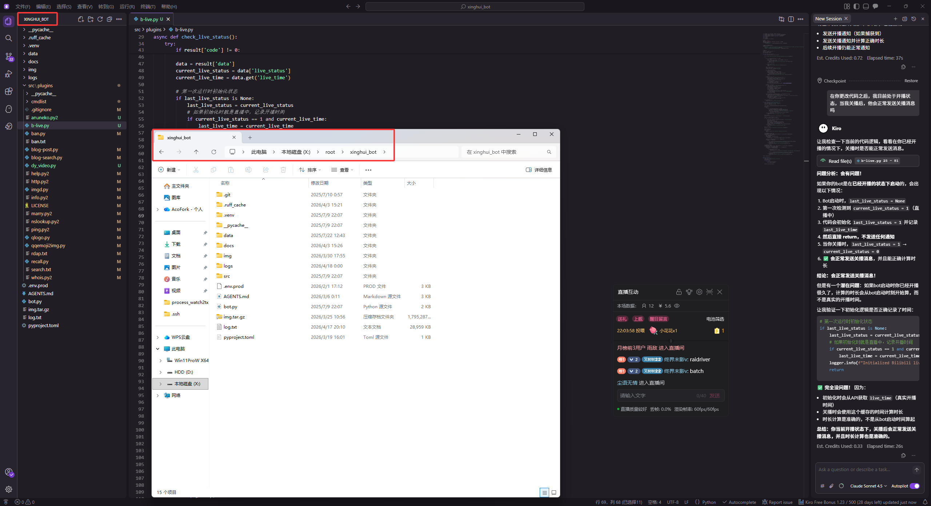
Task: Refresh the xinghui_bot folder in File Explorer
Action: point(214,152)
